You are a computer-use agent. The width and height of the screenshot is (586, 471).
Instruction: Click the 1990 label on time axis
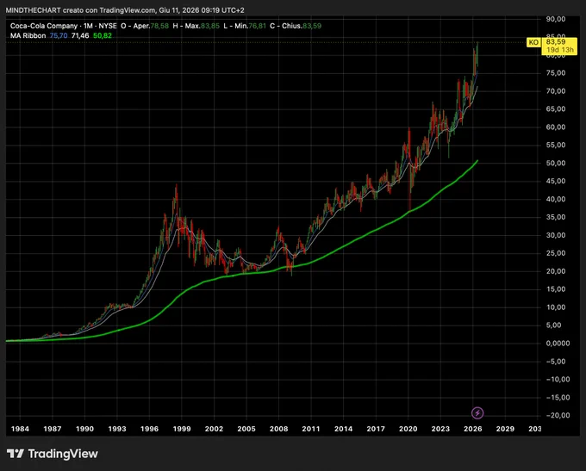click(84, 429)
